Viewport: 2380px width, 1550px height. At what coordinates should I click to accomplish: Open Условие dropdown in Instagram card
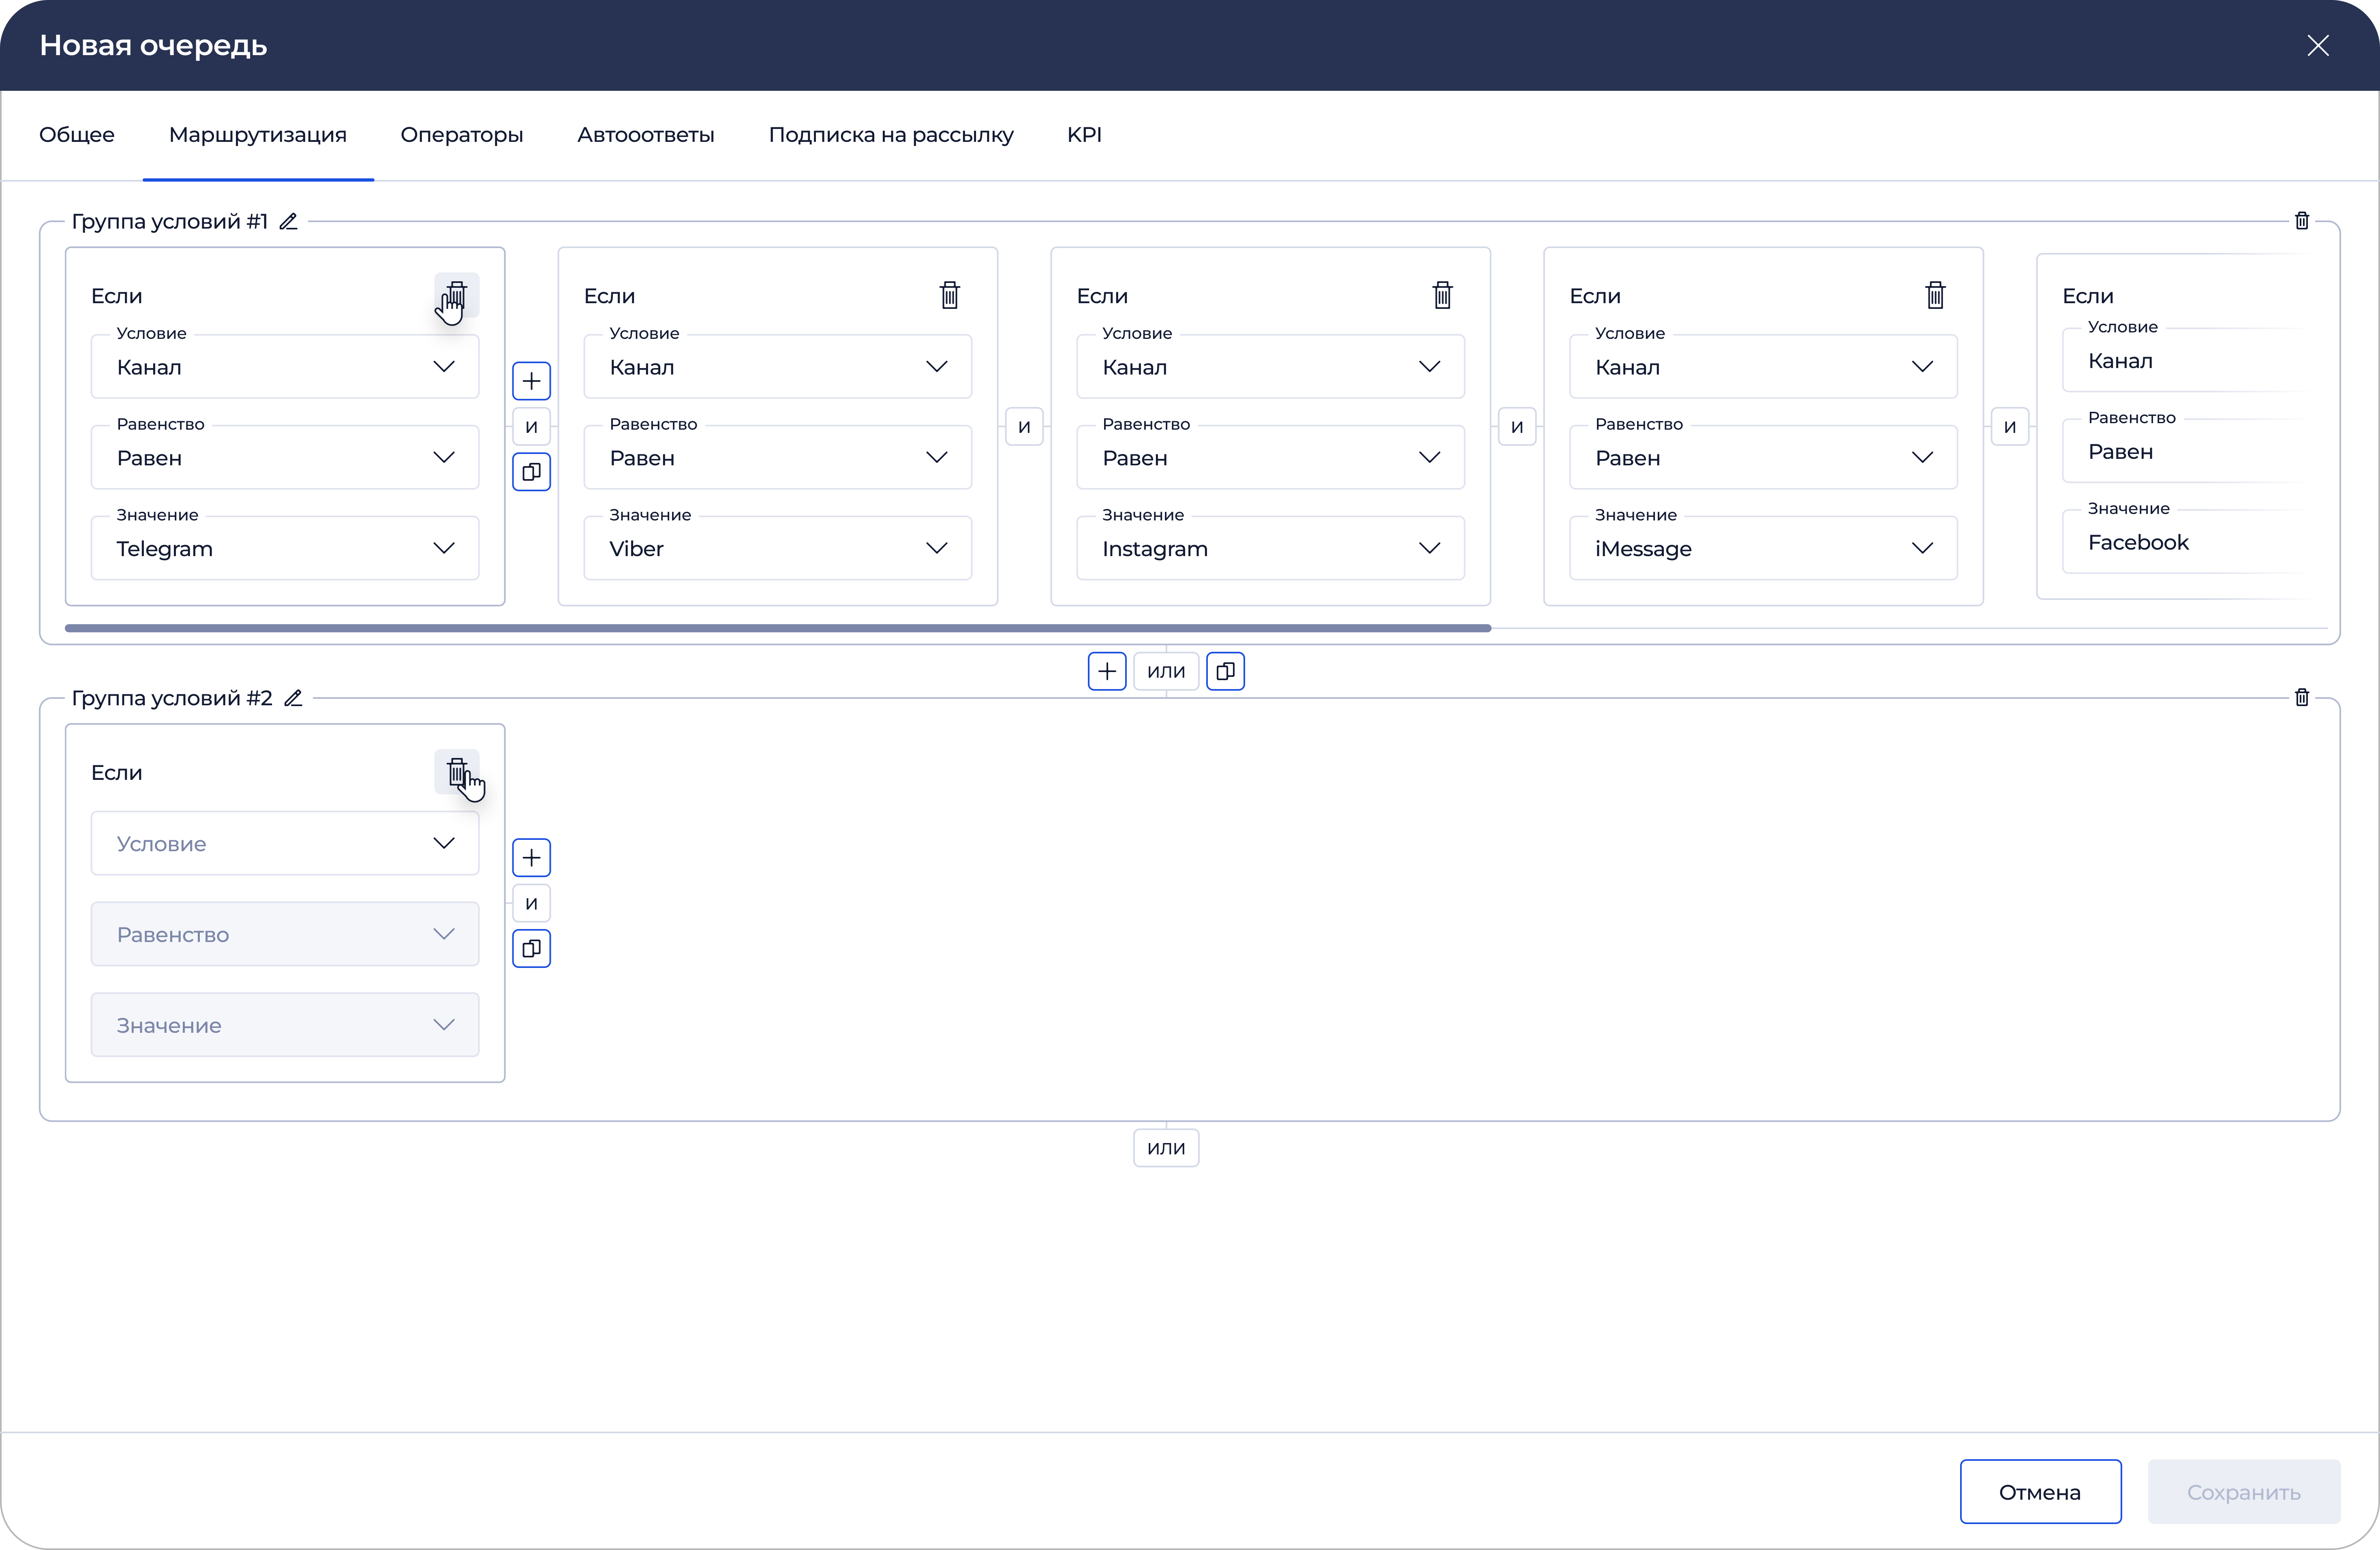[x=1271, y=367]
